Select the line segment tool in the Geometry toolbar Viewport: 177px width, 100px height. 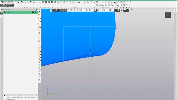pos(73,2)
